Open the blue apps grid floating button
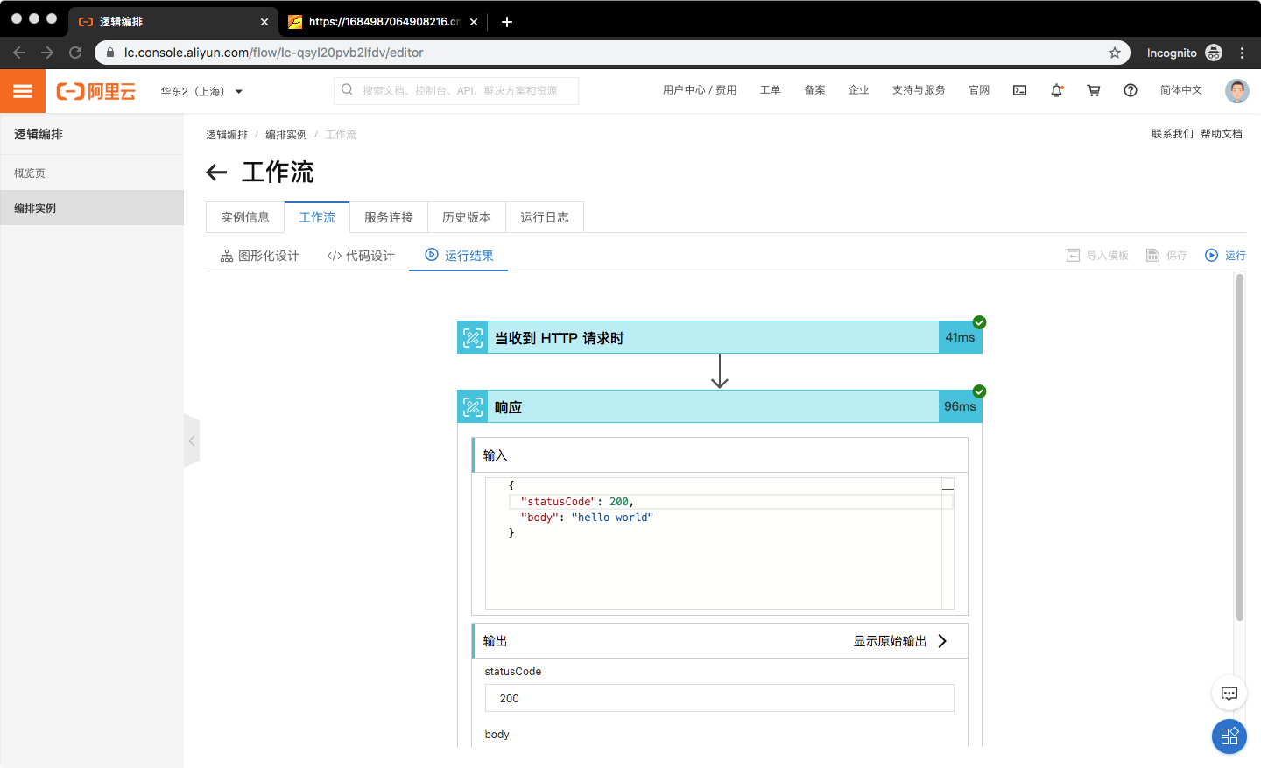Image resolution: width=1261 pixels, height=768 pixels. coord(1229,736)
